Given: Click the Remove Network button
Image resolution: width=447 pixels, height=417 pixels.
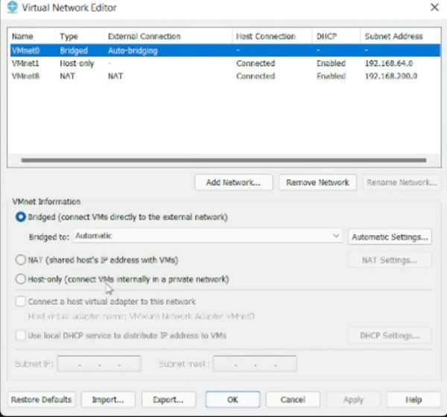Looking at the screenshot, I should point(318,182).
